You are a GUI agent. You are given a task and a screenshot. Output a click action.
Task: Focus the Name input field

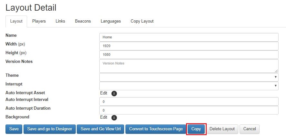pos(189,37)
